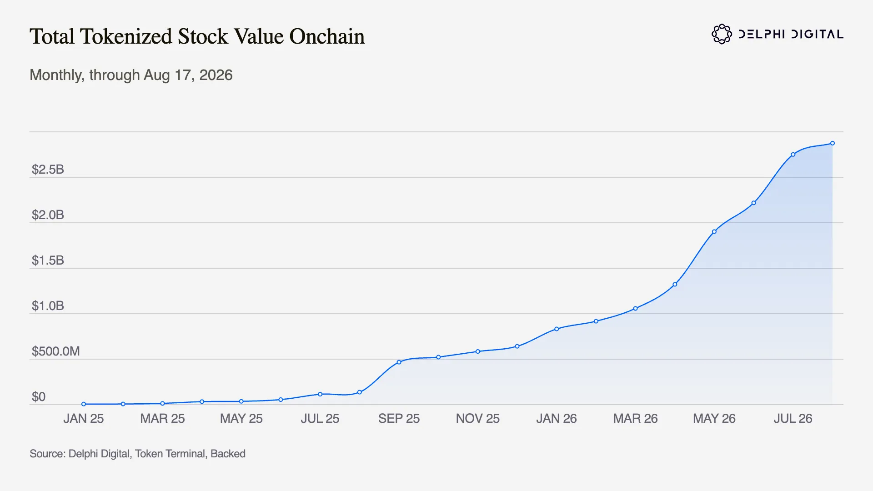Select the MAR 26 data point marker
The height and width of the screenshot is (491, 873).
636,309
